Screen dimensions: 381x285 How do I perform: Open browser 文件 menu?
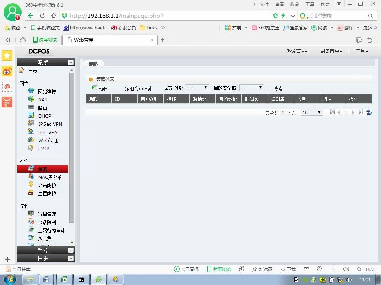click(x=264, y=4)
